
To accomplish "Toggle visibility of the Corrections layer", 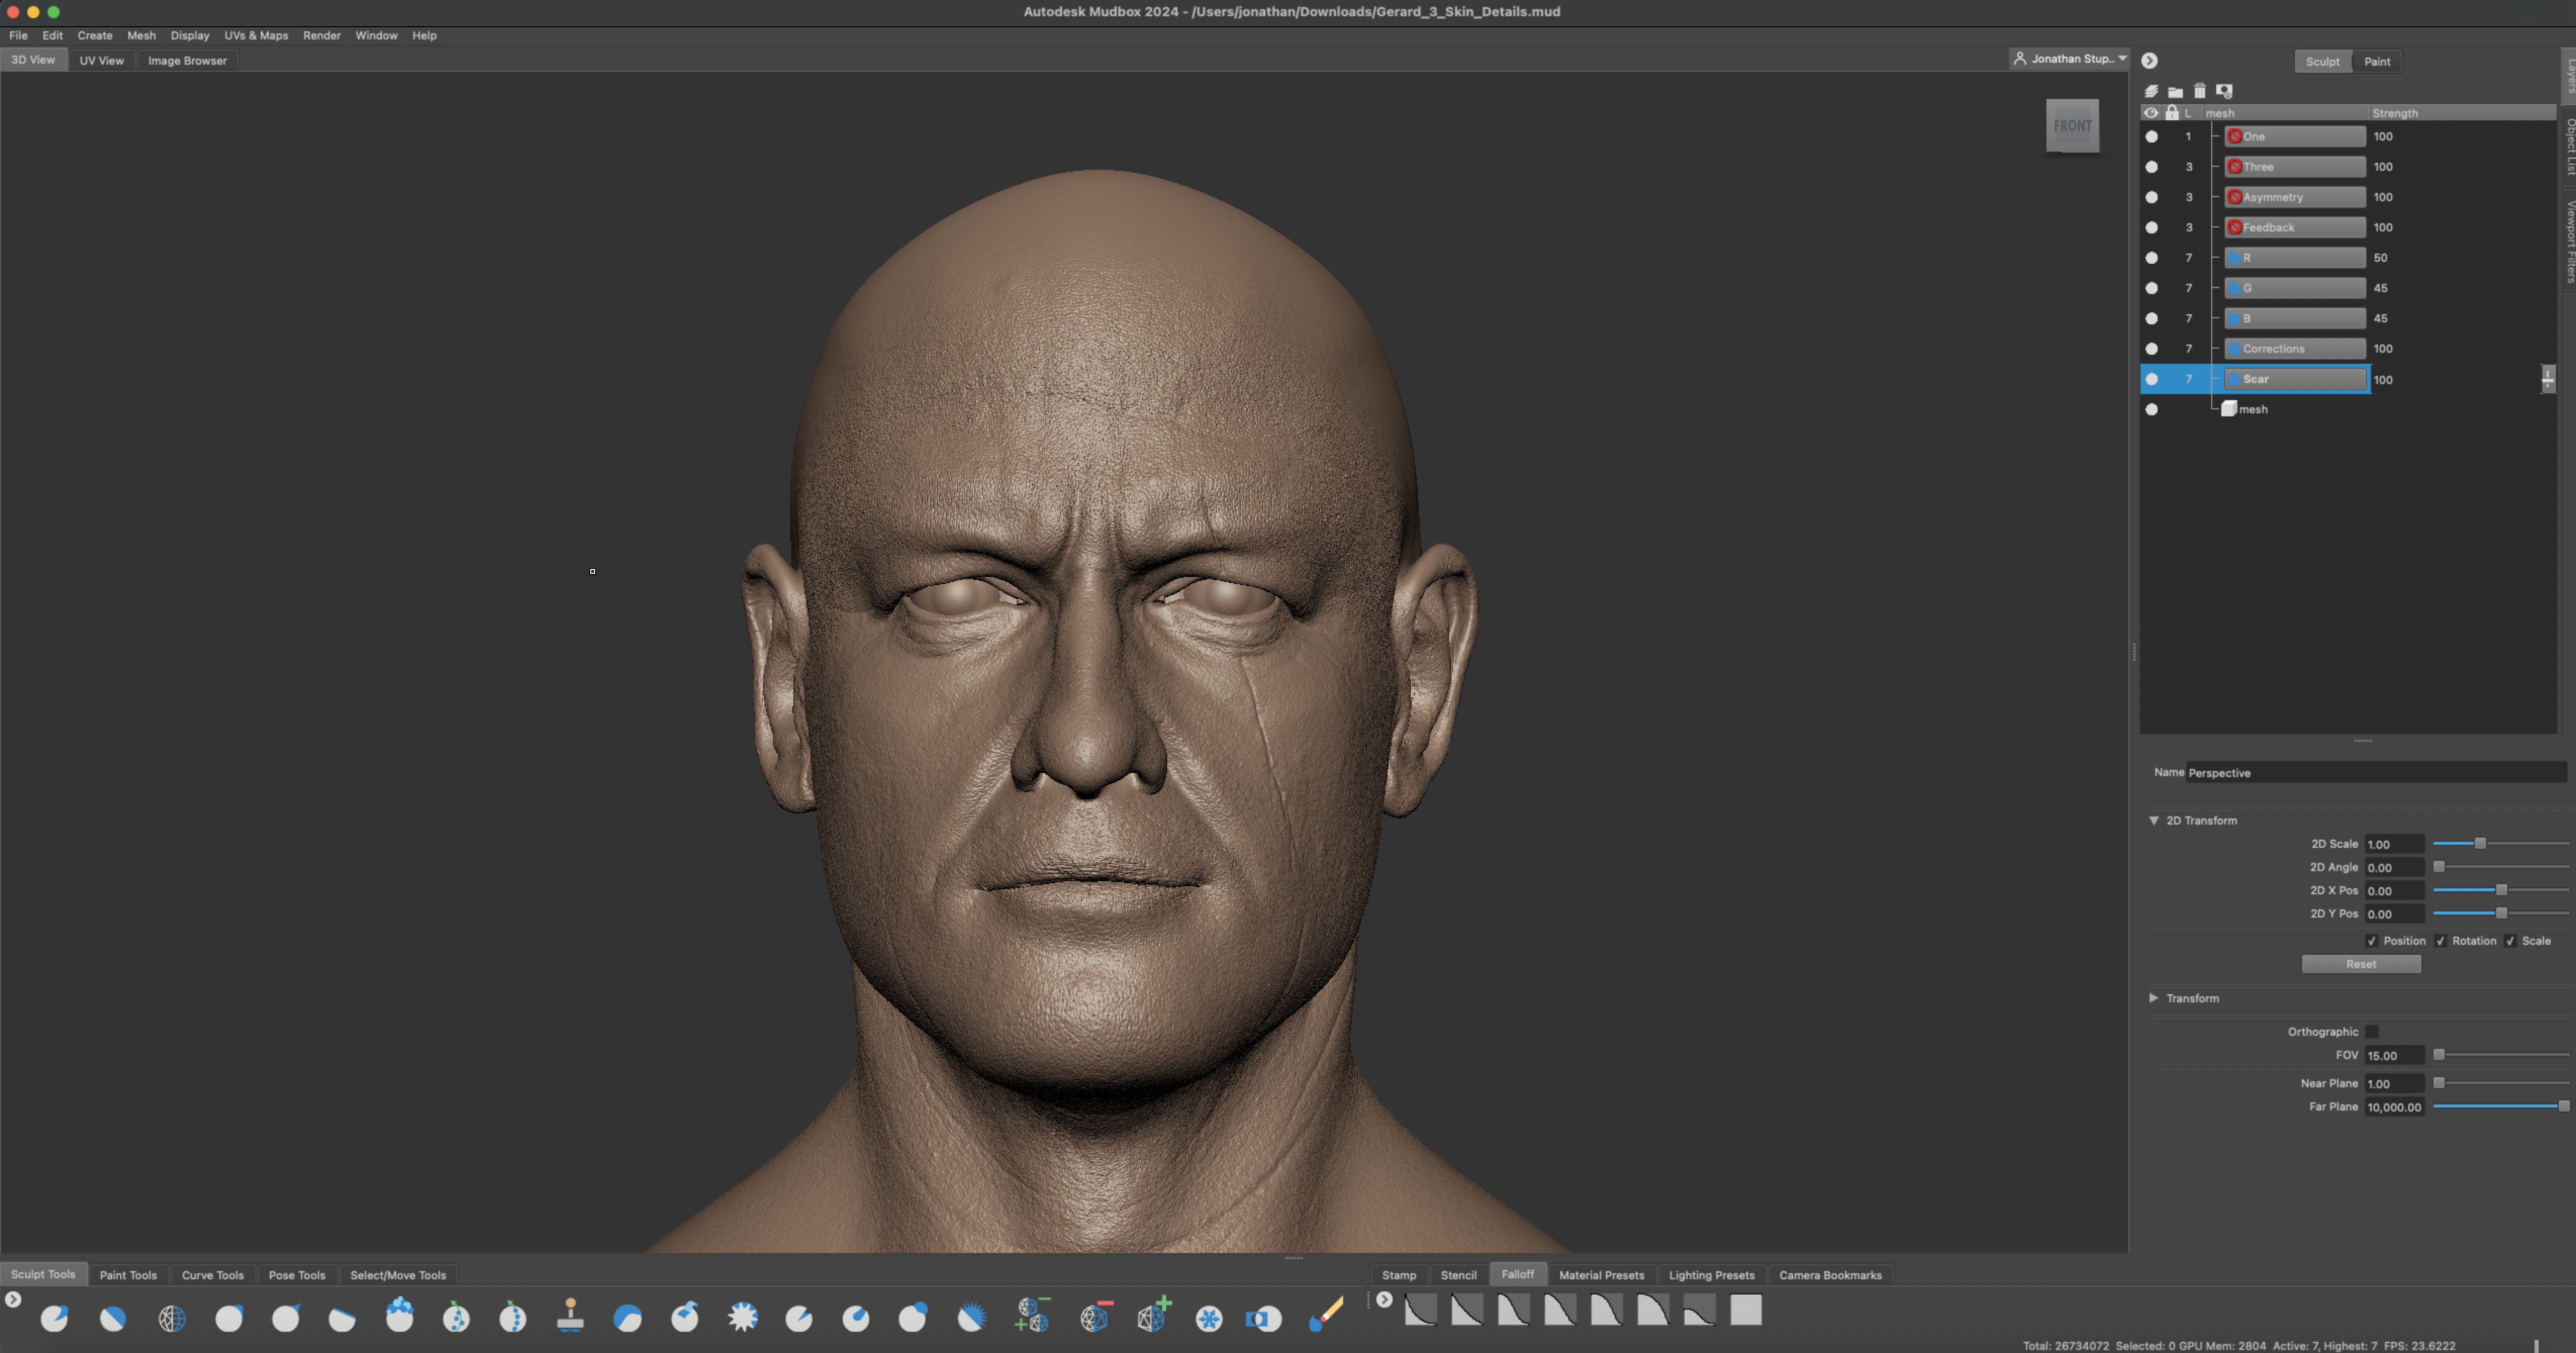I will tap(2151, 349).
